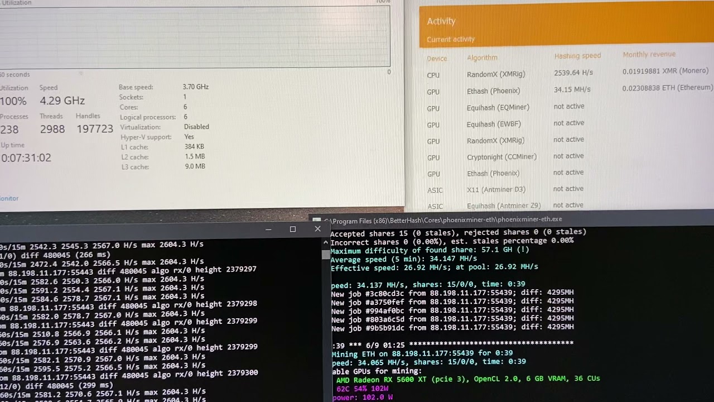This screenshot has height=402, width=714.
Task: Select the Equihash (EQMiner) algorithm row
Action: [x=498, y=107]
